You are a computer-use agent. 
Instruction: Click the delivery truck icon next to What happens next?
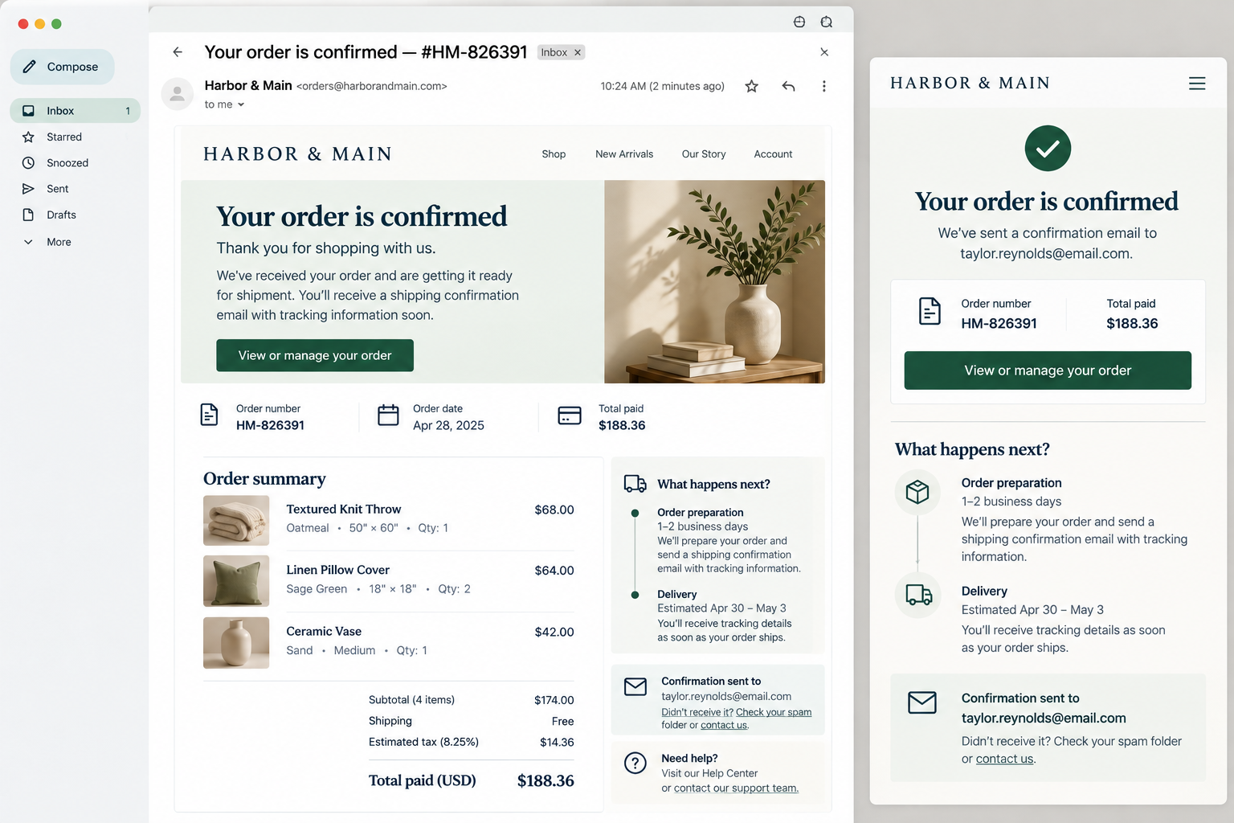(635, 483)
